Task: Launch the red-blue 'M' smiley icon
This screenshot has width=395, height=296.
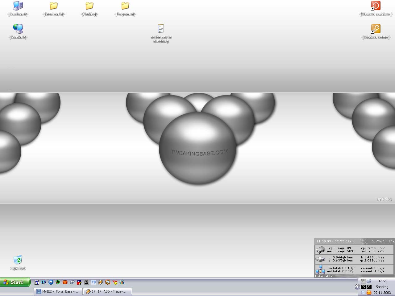Action: [79, 282]
